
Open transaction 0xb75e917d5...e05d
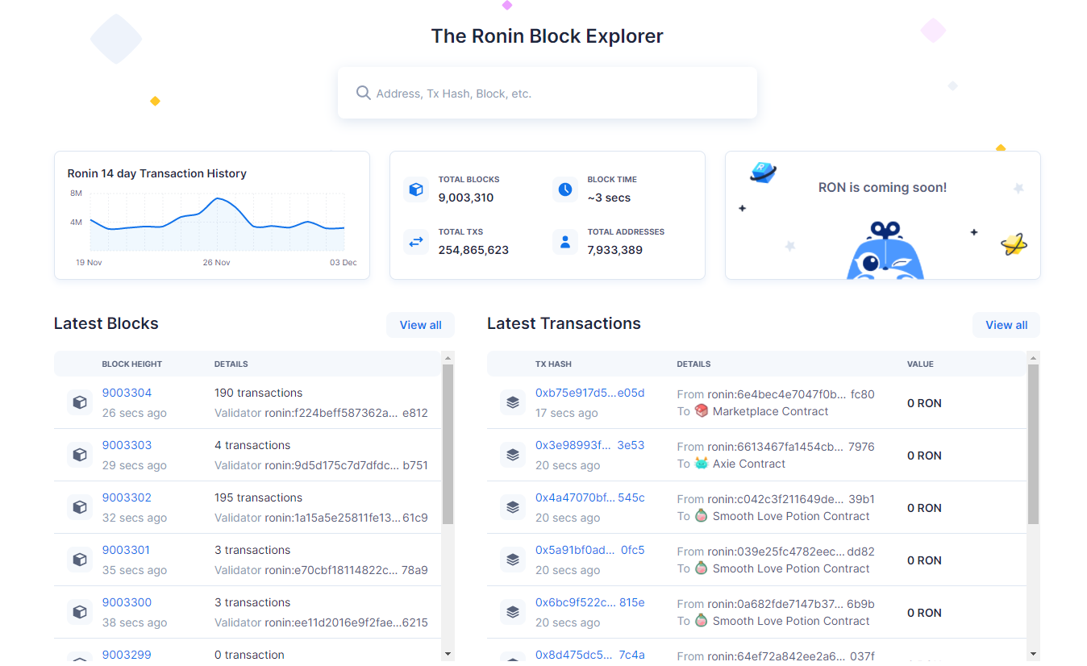(589, 393)
